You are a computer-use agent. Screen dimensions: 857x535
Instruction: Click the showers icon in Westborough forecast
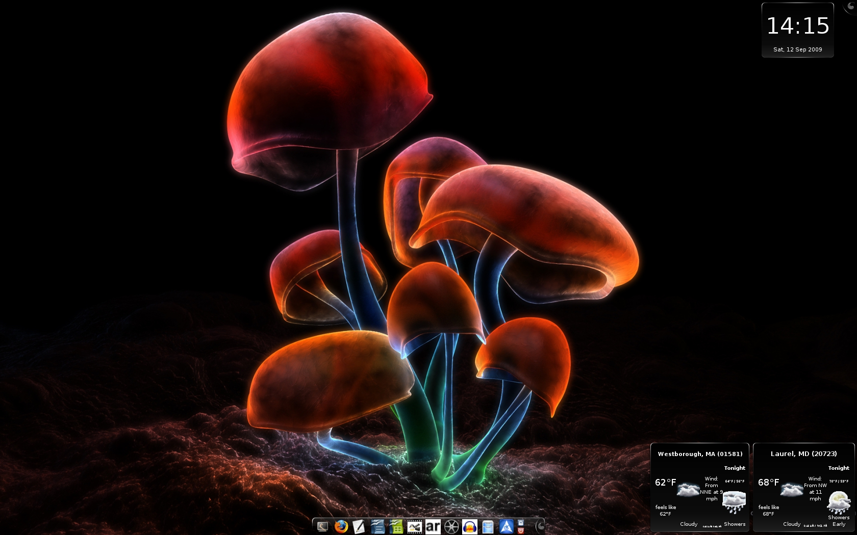(x=734, y=501)
